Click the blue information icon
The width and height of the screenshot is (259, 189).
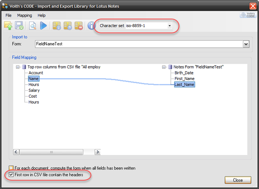tap(91, 25)
